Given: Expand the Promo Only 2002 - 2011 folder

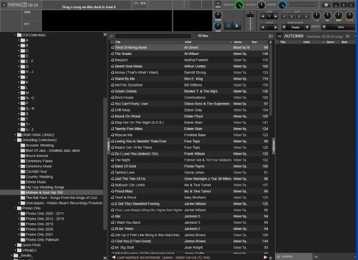Looking at the screenshot, I should pyautogui.click(x=19, y=214).
